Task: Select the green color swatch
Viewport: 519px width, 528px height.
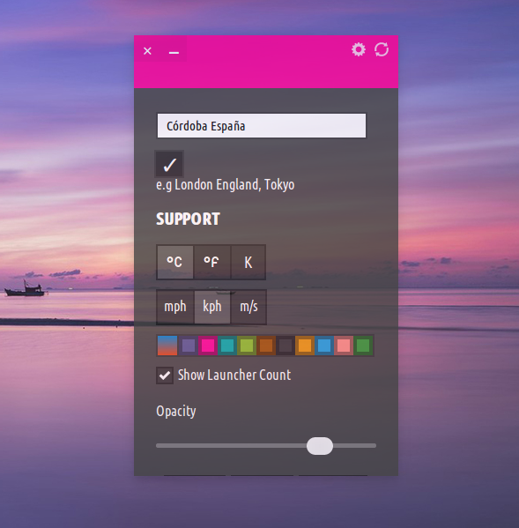Action: [363, 346]
